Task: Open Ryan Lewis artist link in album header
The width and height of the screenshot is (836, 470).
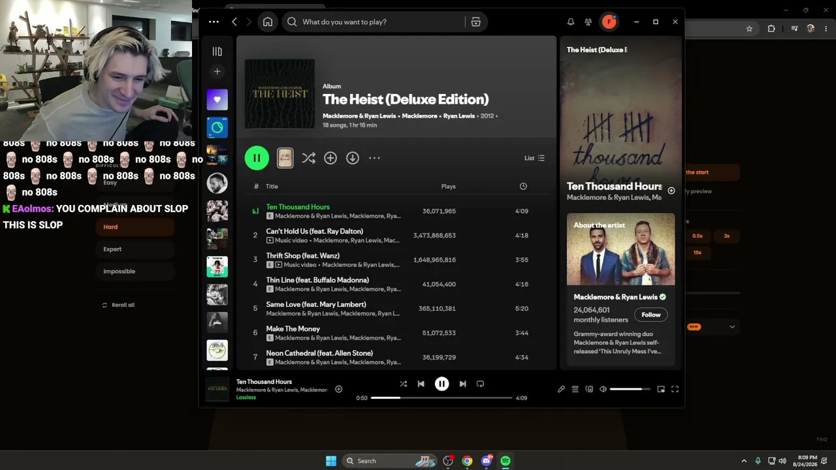Action: click(458, 116)
